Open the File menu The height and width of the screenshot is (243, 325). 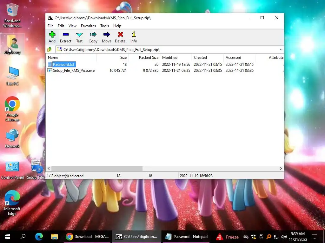(x=50, y=26)
